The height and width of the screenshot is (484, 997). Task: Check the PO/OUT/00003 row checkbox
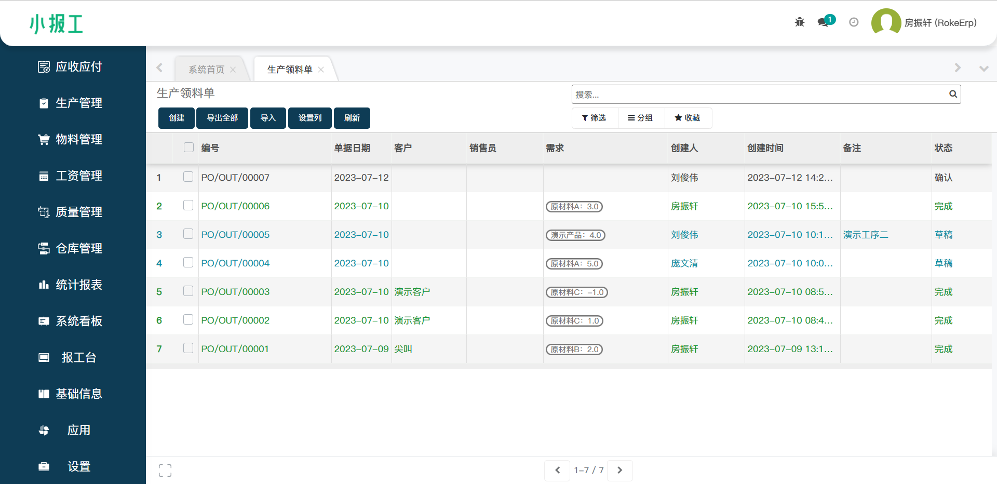coord(188,291)
